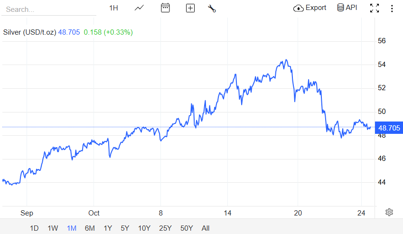403x234 pixels.
Task: Click the plus icon to add comparison
Action: point(190,8)
